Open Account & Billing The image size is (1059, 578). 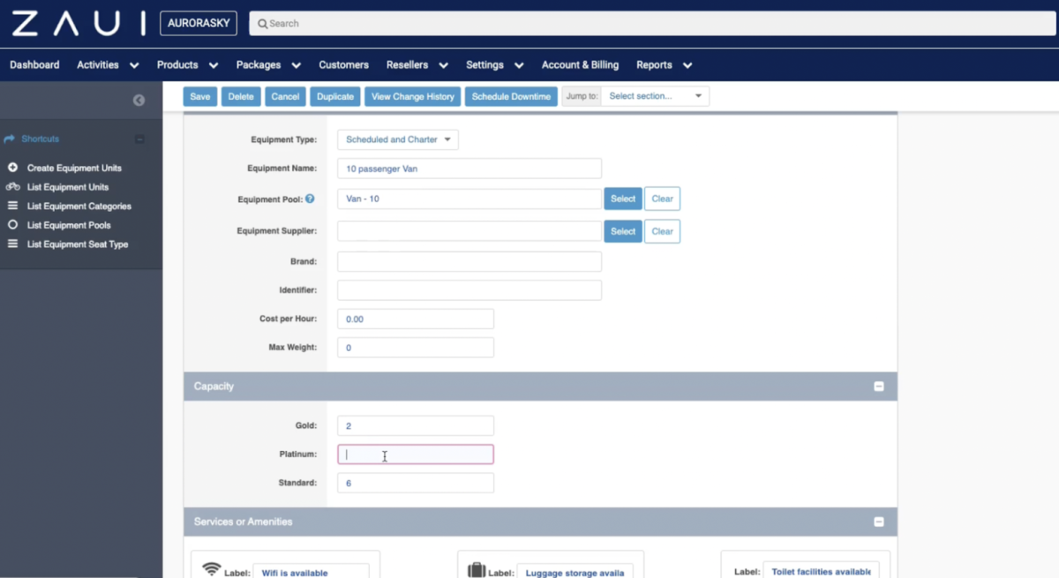click(580, 65)
